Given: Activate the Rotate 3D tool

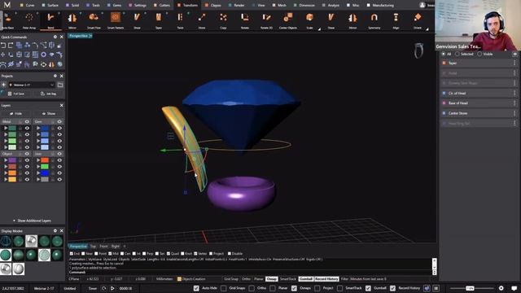Looking at the screenshot, I should pos(266,20).
